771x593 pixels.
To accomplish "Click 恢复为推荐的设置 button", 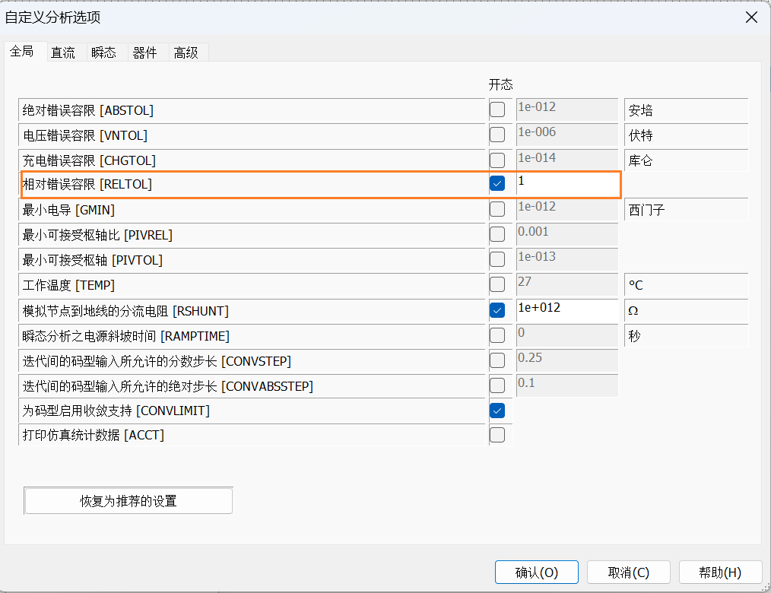I will pos(128,501).
